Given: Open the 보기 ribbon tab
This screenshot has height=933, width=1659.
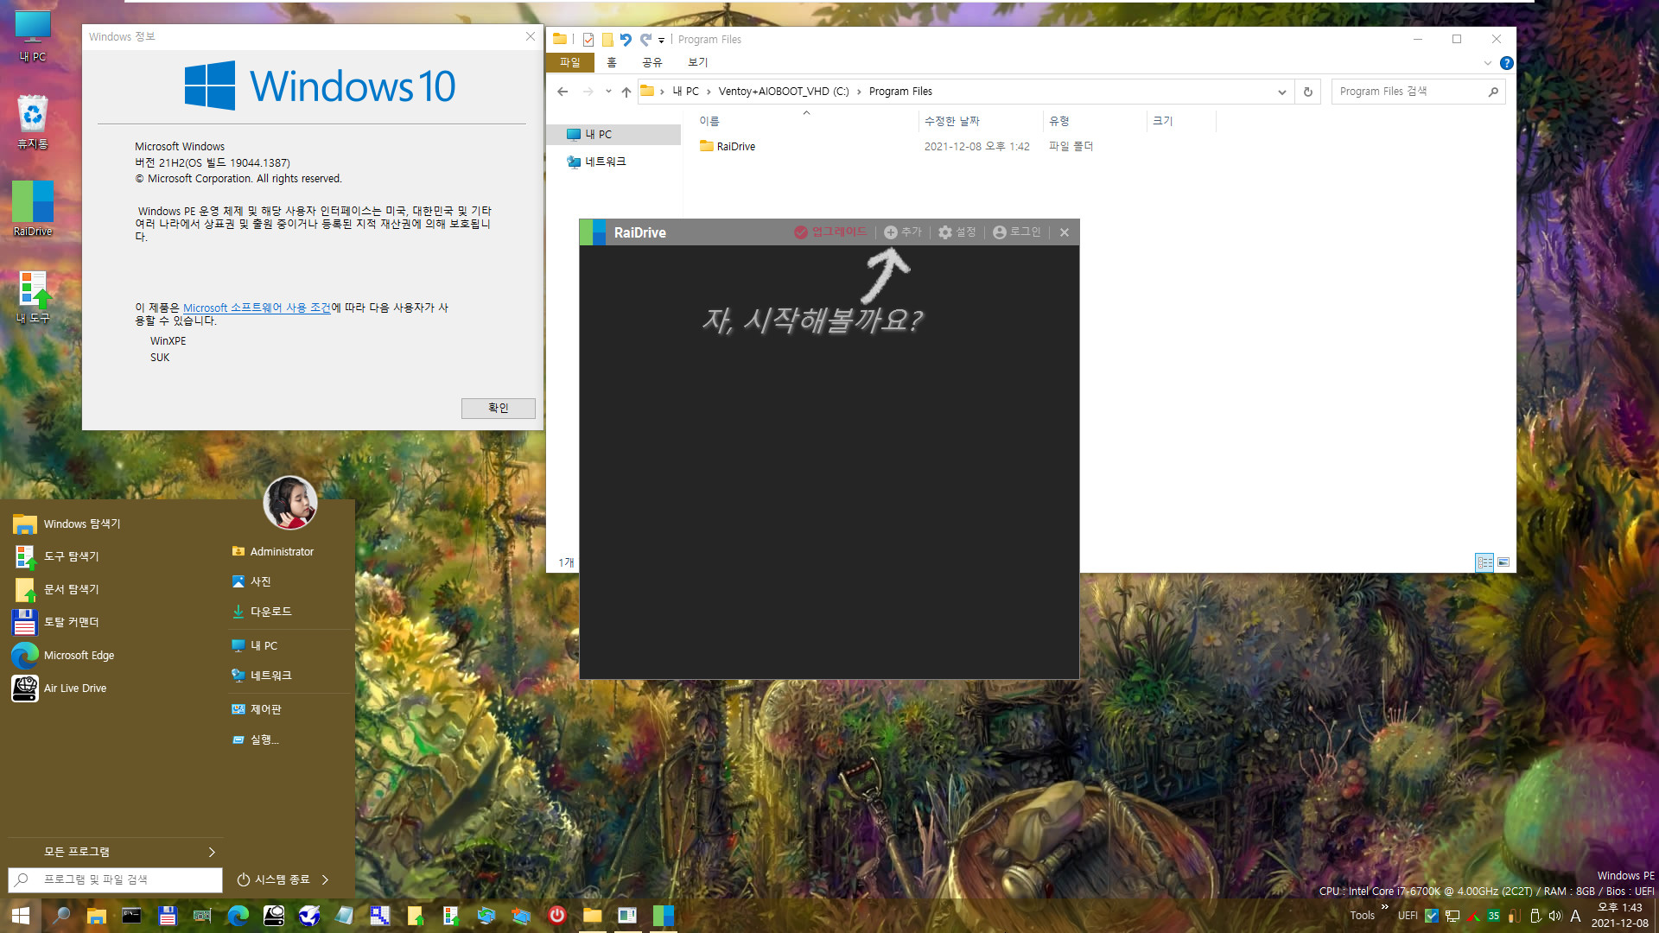Looking at the screenshot, I should click(697, 63).
